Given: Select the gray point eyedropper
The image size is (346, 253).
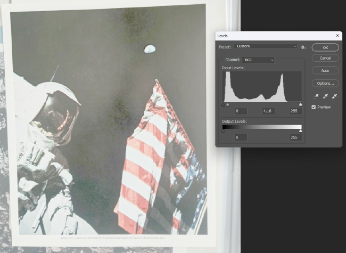Looking at the screenshot, I should pos(325,96).
